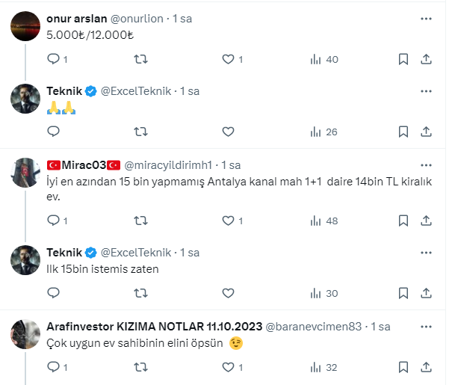Open @onurlion profile handle link
This screenshot has width=455, height=385.
(137, 18)
